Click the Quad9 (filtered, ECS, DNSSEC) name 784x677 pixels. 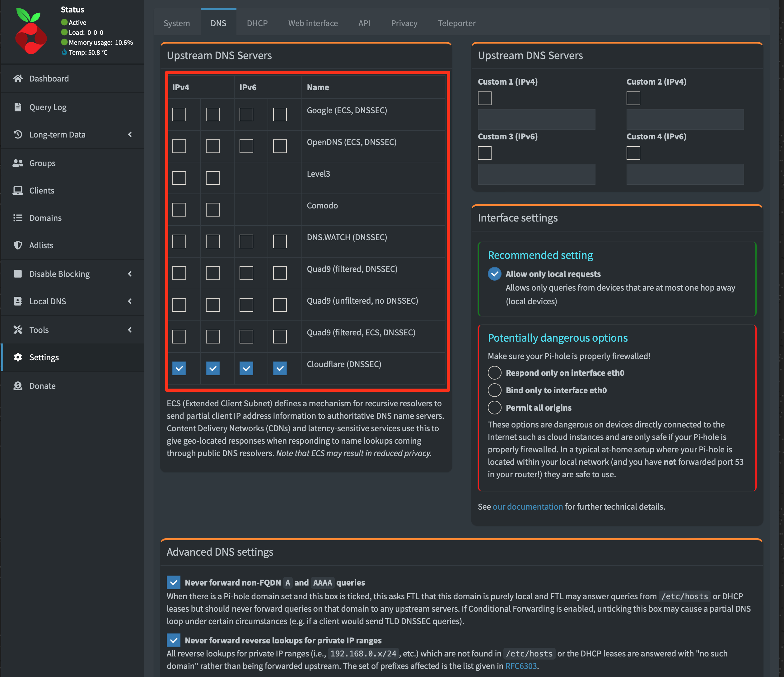[361, 332]
